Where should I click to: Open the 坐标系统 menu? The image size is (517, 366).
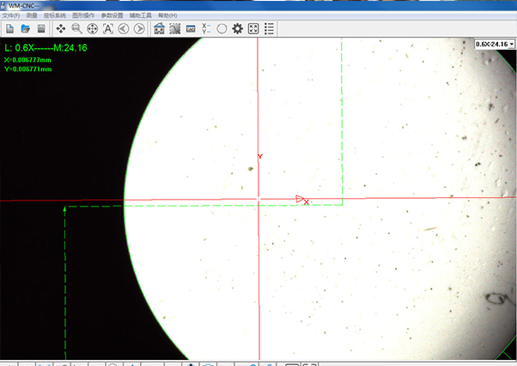click(55, 15)
